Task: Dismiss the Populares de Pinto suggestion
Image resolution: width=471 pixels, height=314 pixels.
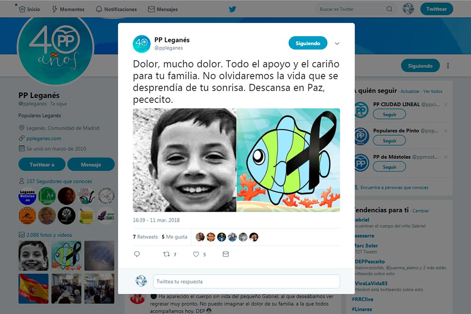Action: [446, 131]
